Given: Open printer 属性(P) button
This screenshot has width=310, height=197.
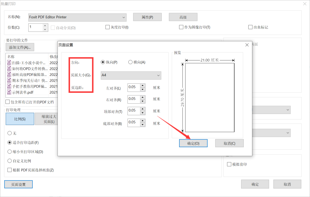Looking at the screenshot, I should click(147, 17).
